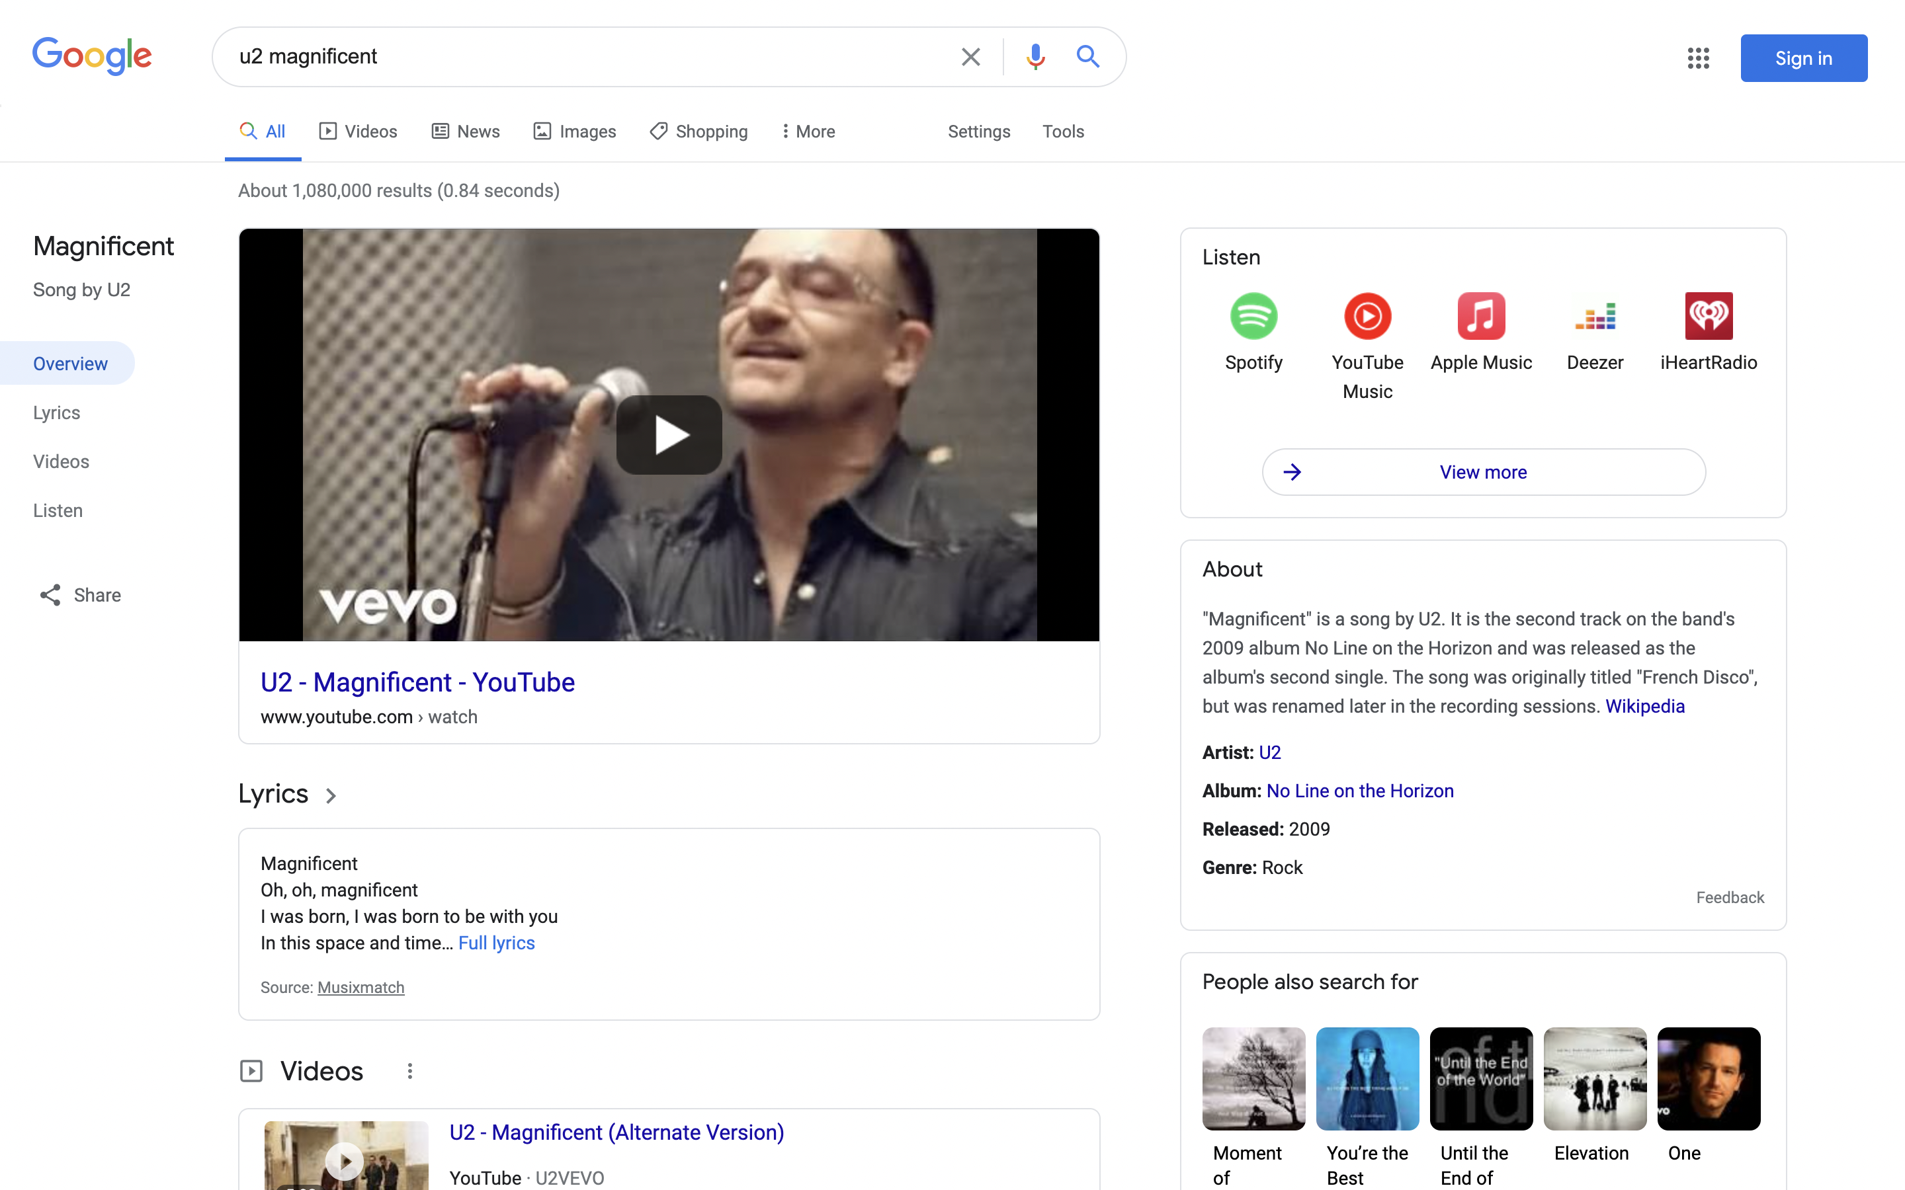This screenshot has height=1190, width=1905.
Task: Click the Share icon in sidebar
Action: [50, 595]
